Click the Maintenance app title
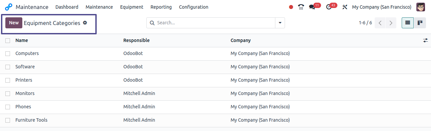The image size is (431, 131). click(x=32, y=7)
